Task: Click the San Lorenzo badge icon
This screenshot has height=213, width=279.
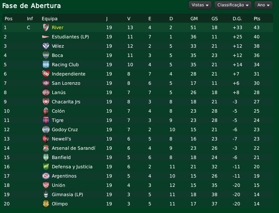Action: point(46,83)
